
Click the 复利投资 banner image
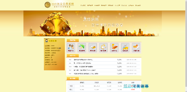coord(93,23)
